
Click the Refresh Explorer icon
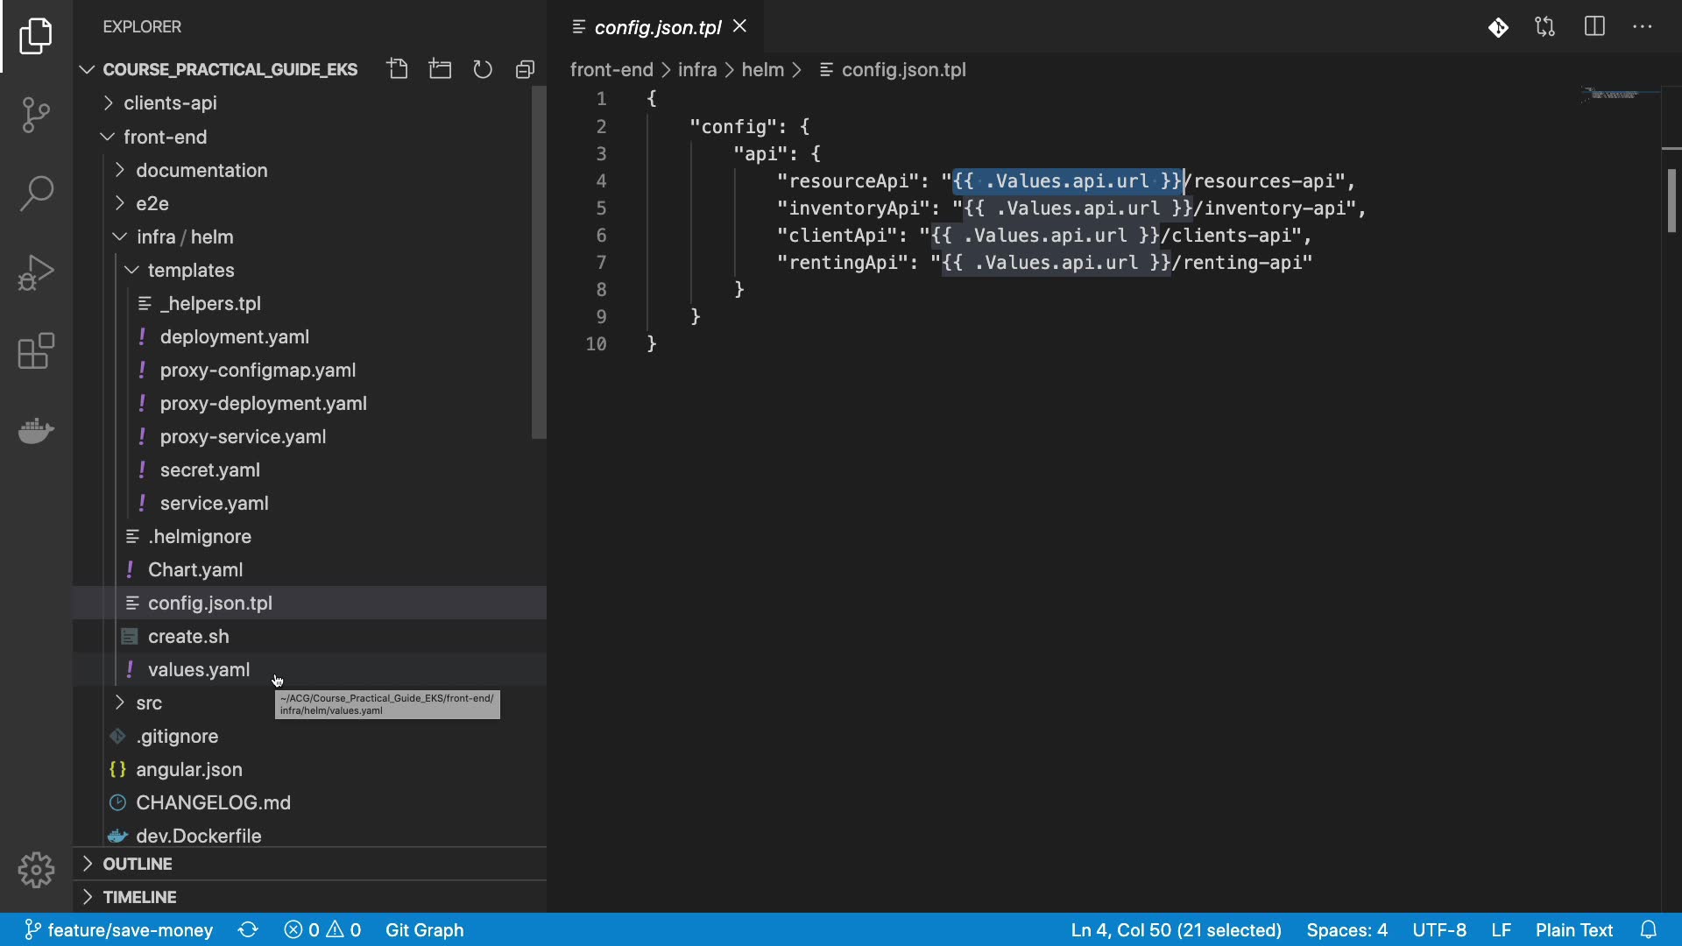pyautogui.click(x=483, y=69)
